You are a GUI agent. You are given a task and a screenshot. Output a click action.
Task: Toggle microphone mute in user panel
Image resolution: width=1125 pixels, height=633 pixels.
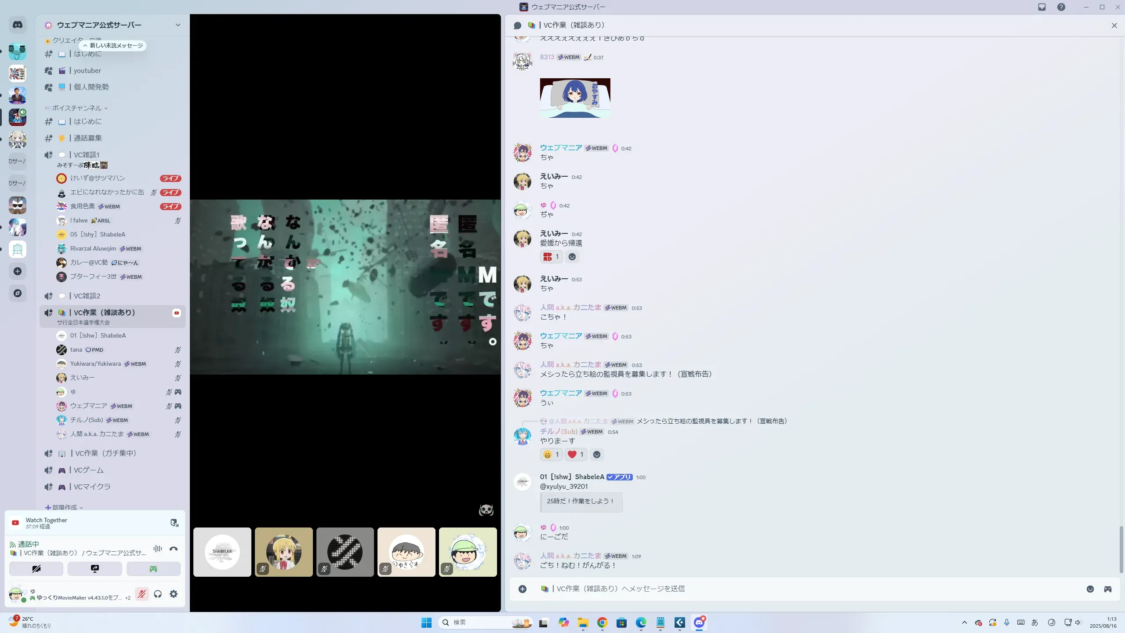click(142, 594)
